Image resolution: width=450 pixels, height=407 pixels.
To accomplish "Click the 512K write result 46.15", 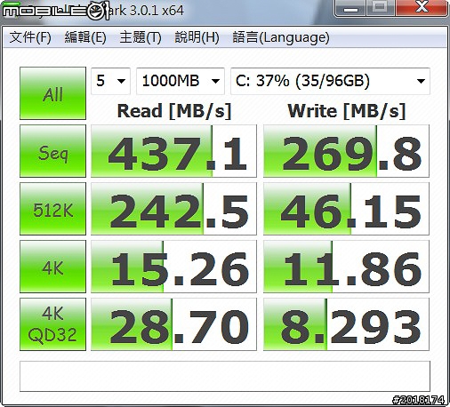I will coord(346,209).
